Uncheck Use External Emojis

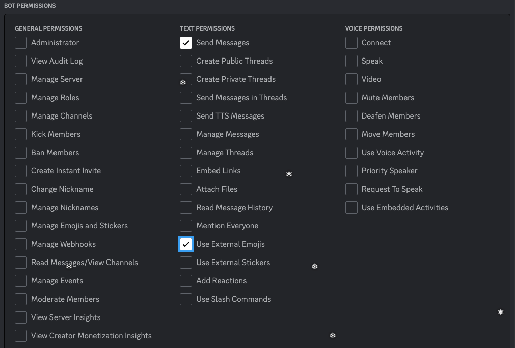(185, 244)
